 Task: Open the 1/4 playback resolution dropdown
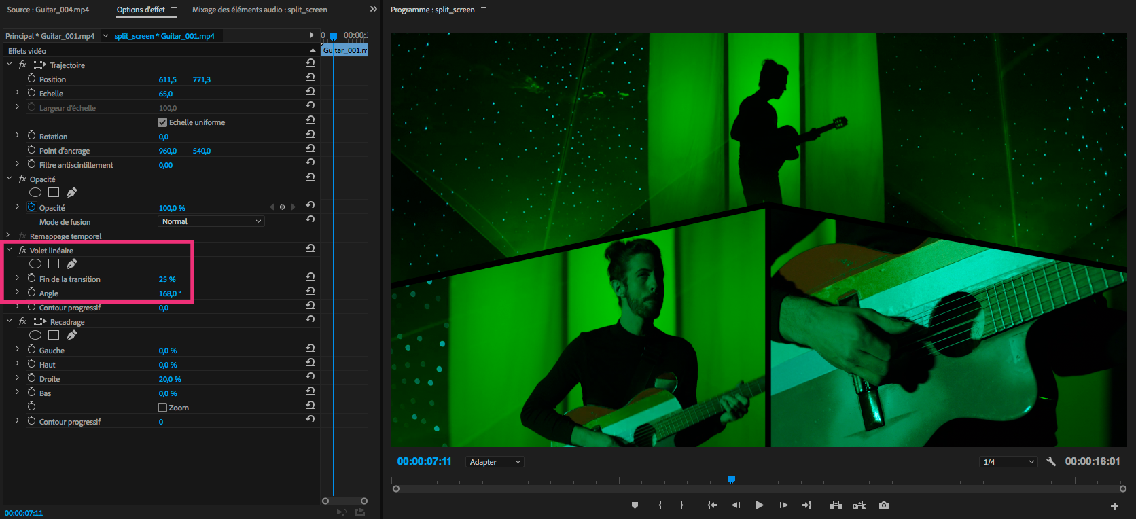1009,462
